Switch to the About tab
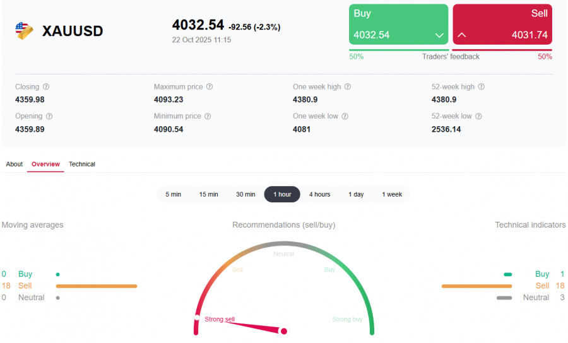568x343 pixels. pos(14,165)
